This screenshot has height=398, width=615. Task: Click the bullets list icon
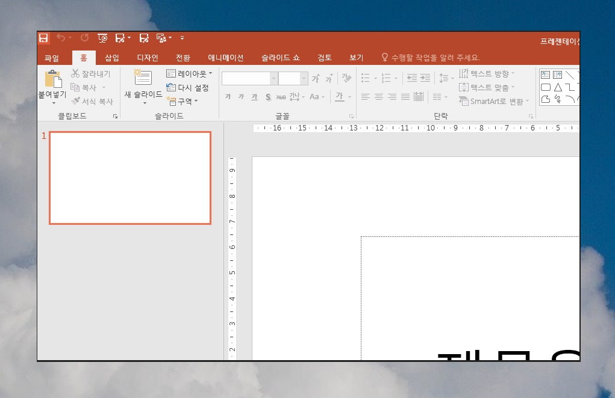(366, 78)
